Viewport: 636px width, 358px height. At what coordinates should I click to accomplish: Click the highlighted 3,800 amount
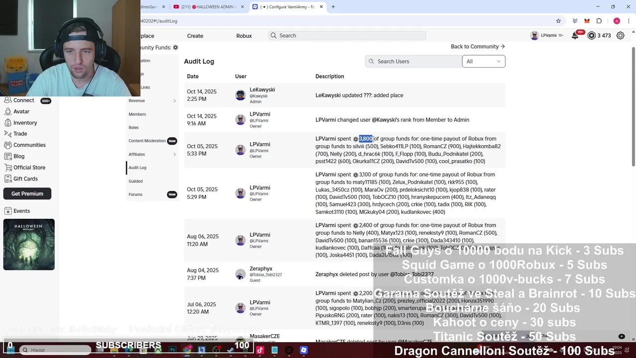tap(366, 139)
